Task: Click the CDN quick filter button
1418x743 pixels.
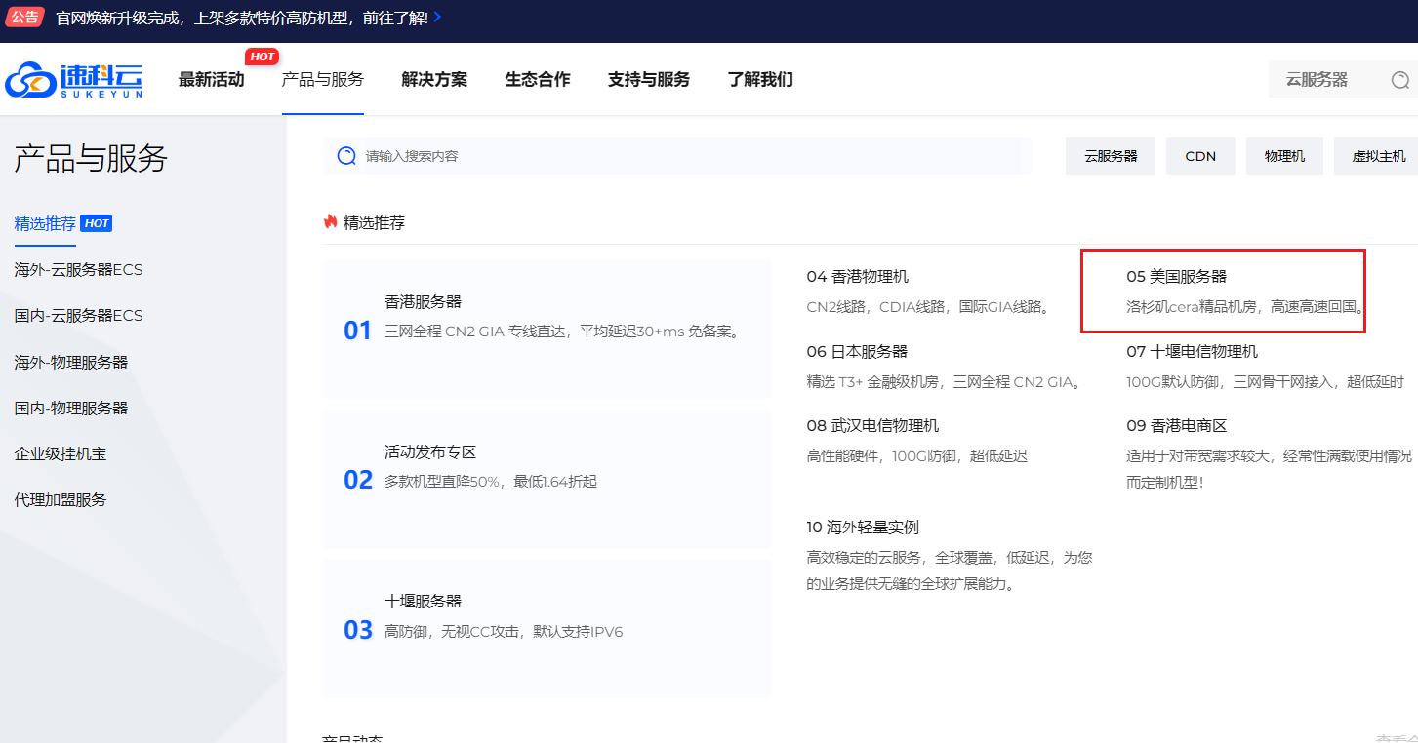Action: click(x=1200, y=156)
